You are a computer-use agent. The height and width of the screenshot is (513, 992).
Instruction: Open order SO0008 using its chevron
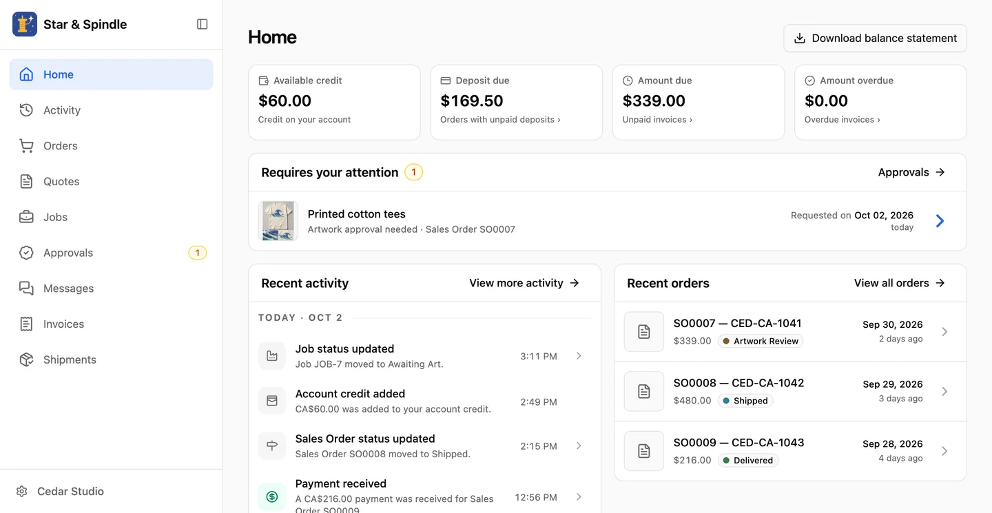pos(944,391)
